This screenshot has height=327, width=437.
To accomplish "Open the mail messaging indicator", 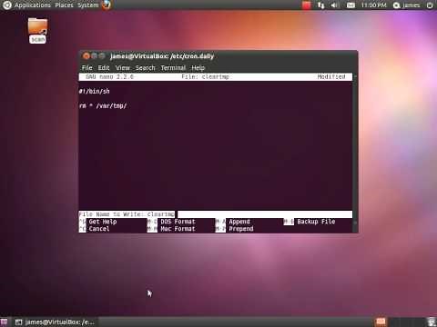I will pyautogui.click(x=351, y=5).
